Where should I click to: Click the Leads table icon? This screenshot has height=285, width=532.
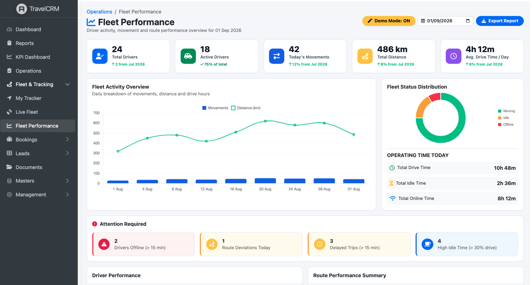(x=10, y=153)
